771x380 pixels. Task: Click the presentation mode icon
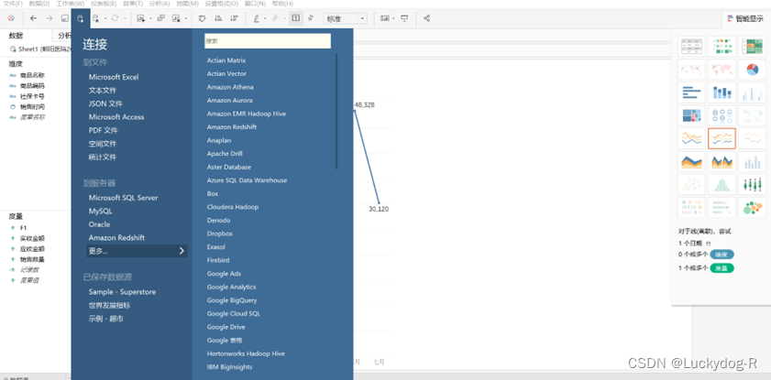404,18
